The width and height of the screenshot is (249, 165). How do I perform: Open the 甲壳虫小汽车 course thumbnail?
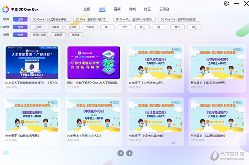pos(94,116)
